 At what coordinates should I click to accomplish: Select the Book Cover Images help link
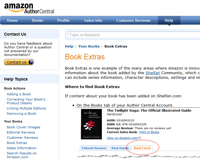point(24,127)
